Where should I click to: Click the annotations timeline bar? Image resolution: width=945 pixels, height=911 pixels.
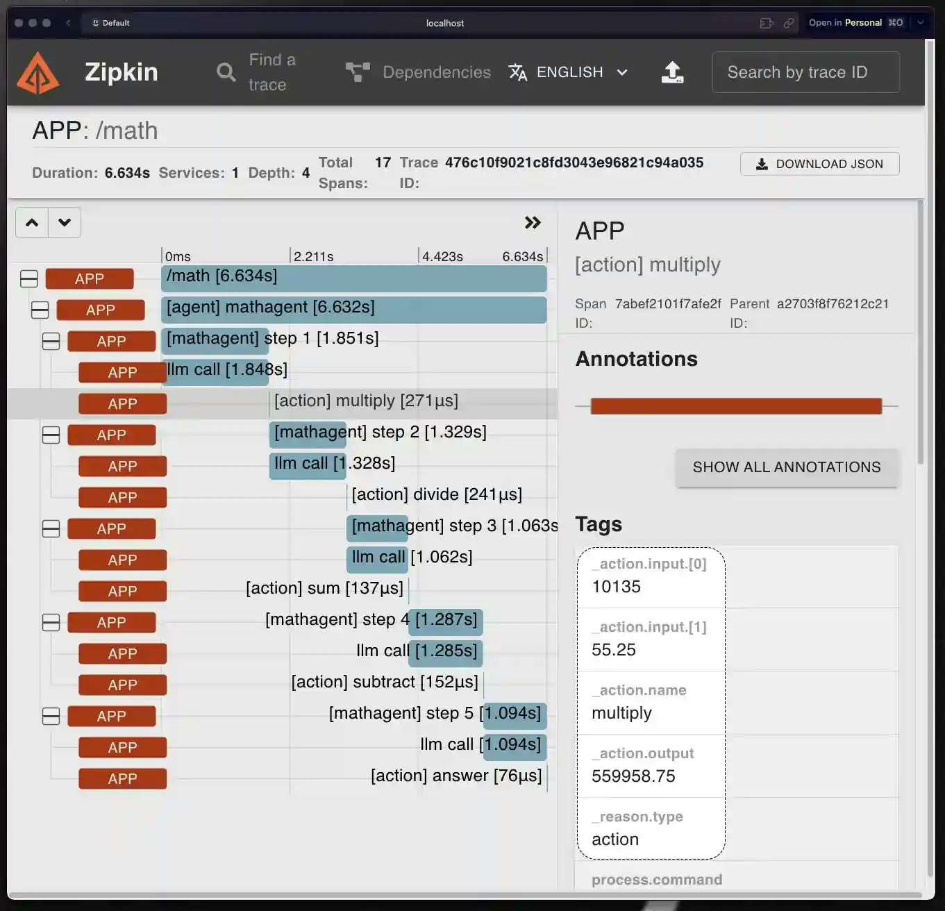(736, 406)
